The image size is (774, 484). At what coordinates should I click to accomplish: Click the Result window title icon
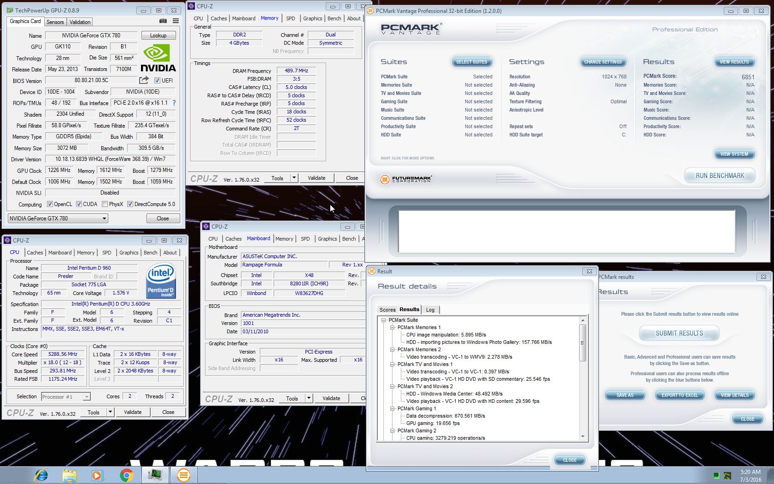click(x=372, y=272)
